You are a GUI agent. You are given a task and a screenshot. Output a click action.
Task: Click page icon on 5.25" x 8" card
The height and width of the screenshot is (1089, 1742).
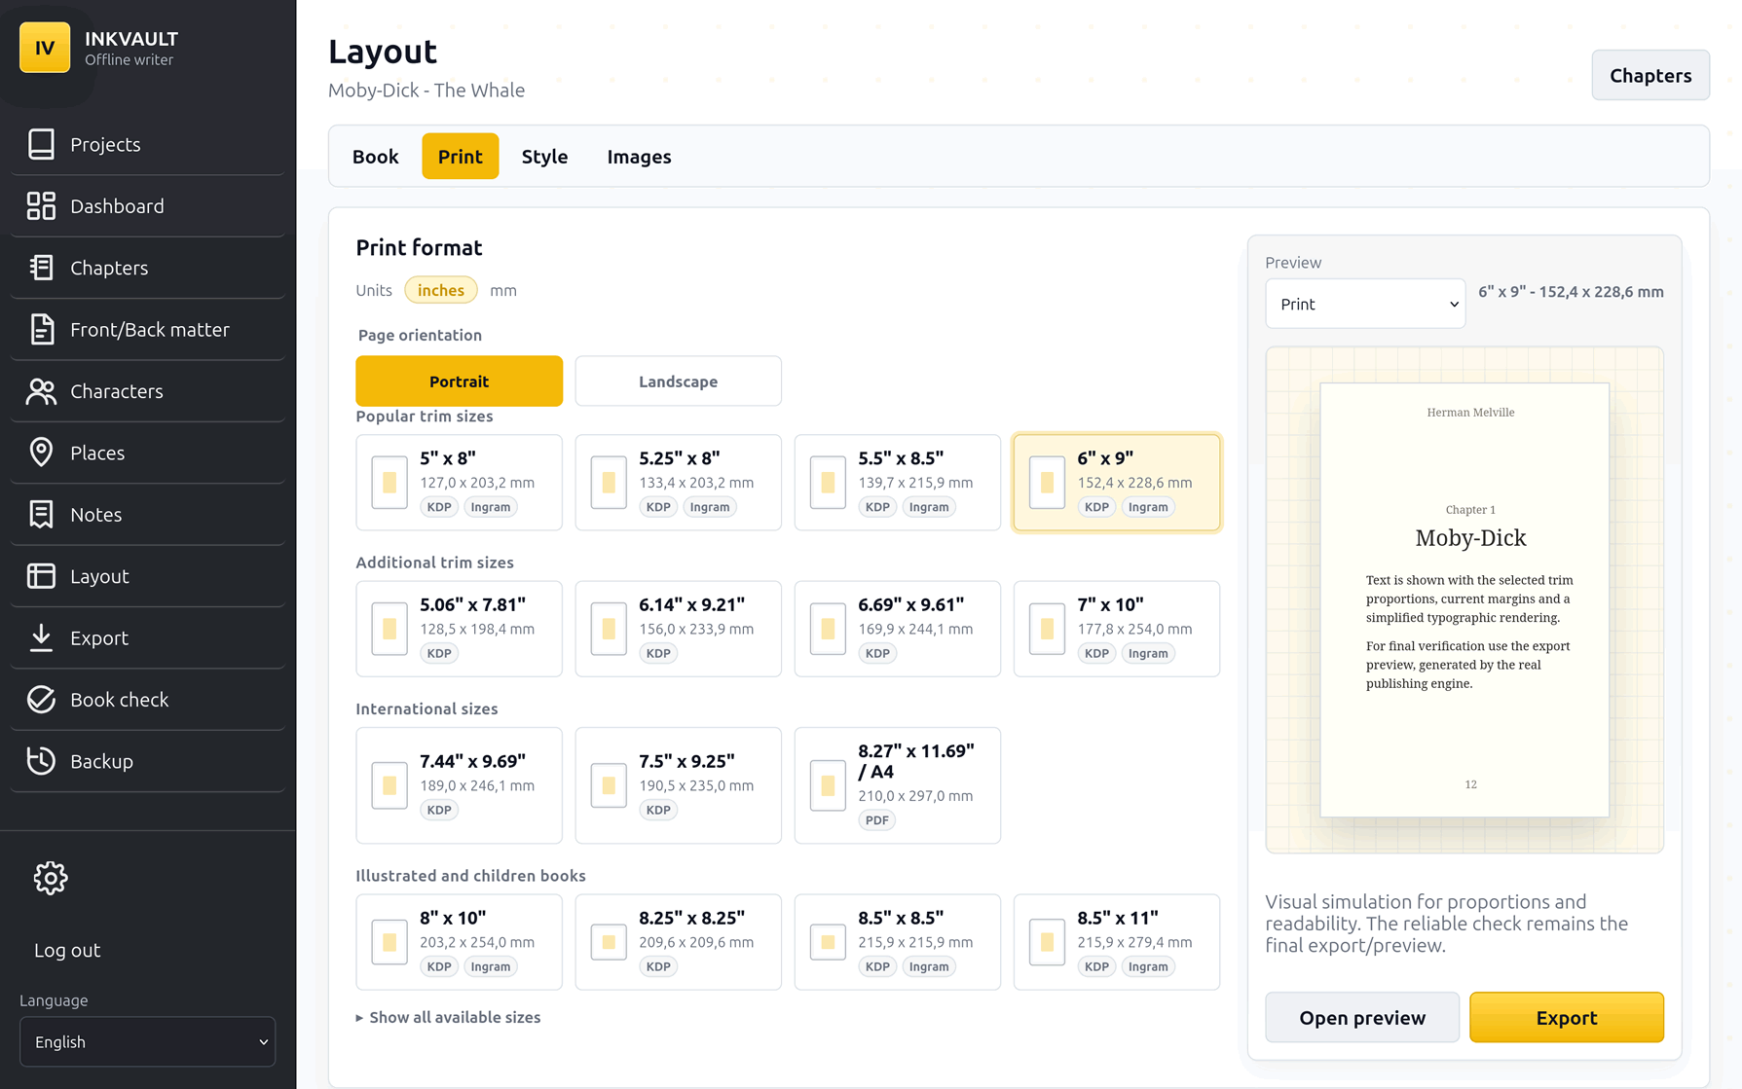[x=609, y=482]
